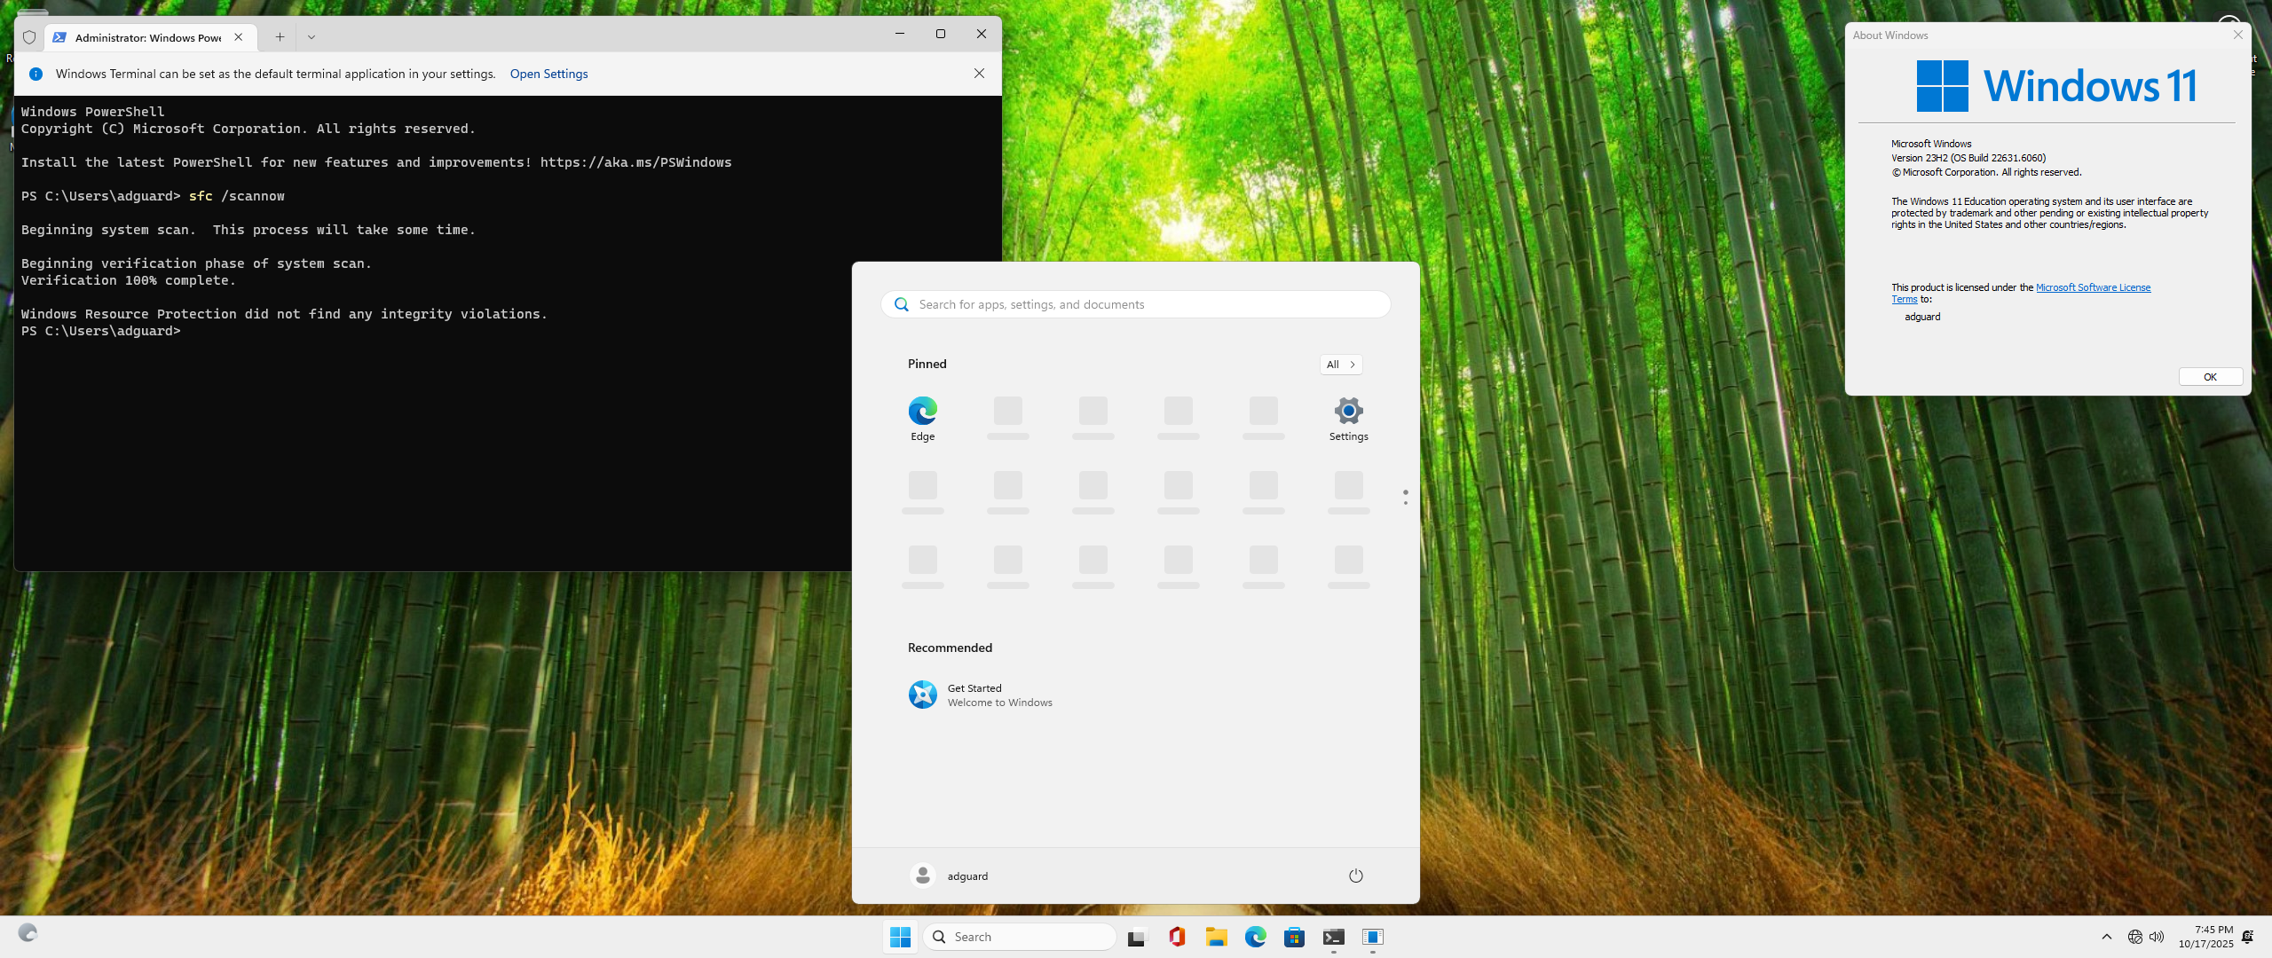Launch Microsoft Store from taskbar
2272x958 pixels.
pos(1294,937)
